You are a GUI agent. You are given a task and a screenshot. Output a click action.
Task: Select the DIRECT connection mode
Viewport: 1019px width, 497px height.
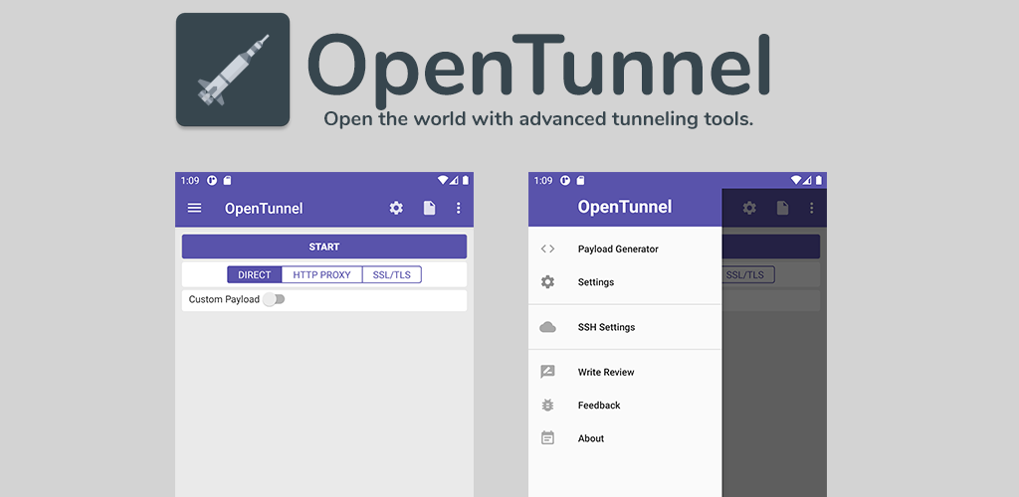click(x=254, y=275)
